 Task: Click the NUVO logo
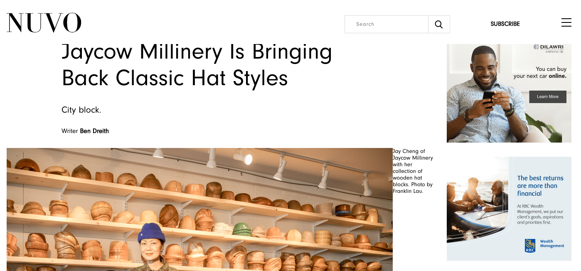44,23
